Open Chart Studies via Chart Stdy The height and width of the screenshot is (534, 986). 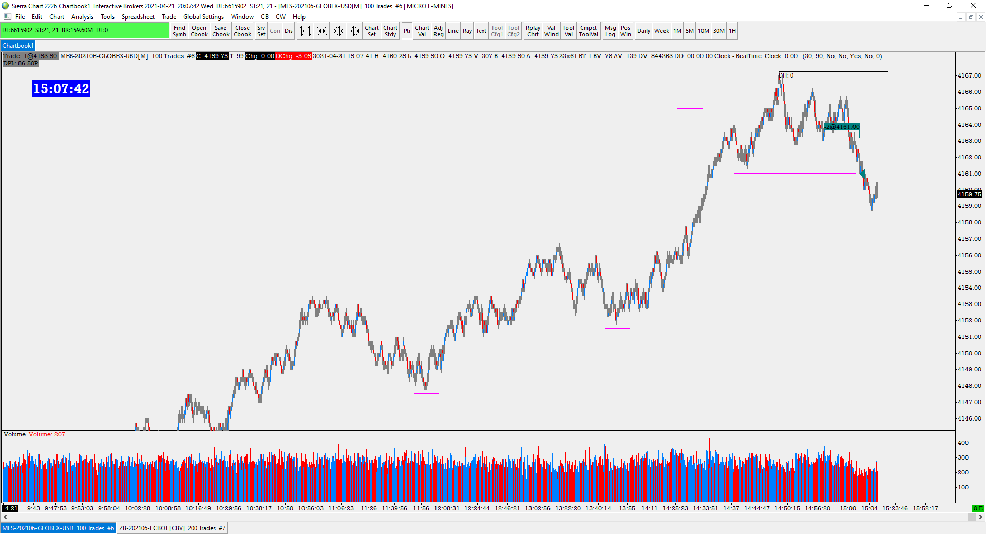(390, 31)
